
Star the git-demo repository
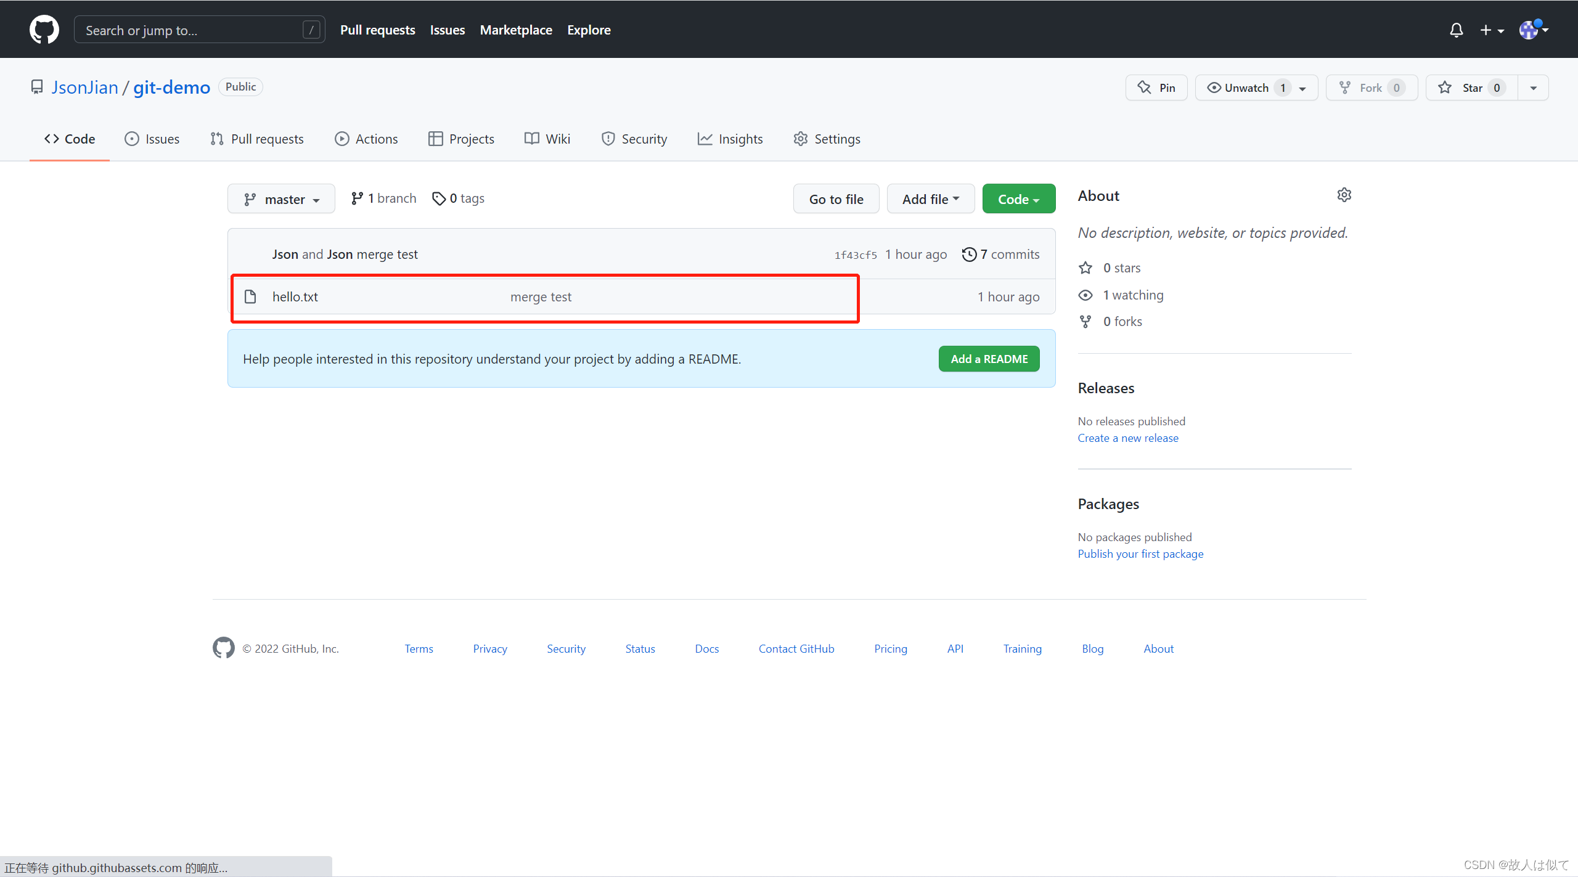[1472, 88]
